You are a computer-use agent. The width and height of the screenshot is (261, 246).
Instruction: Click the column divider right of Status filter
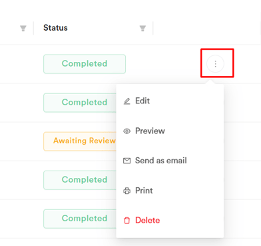tap(153, 28)
